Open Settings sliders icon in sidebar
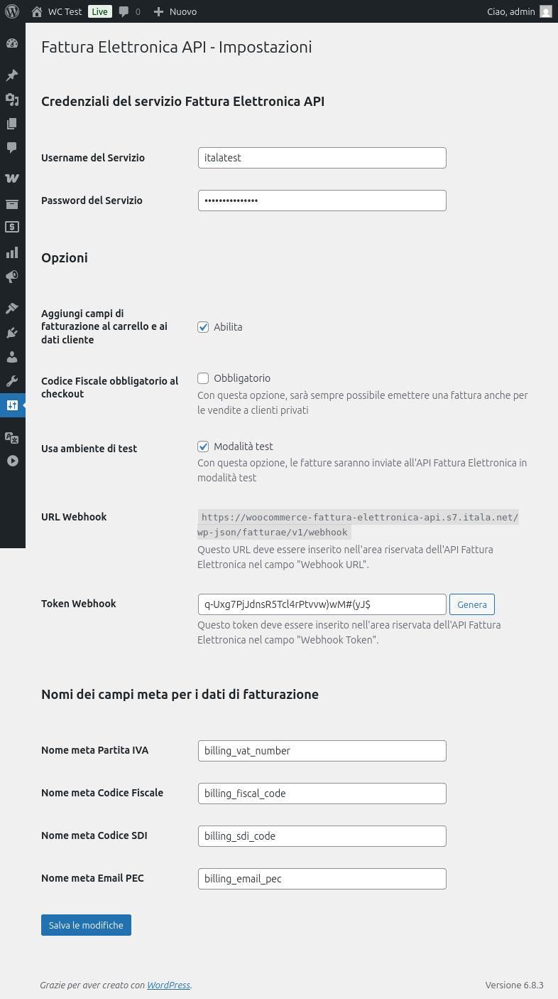The height and width of the screenshot is (999, 558). pyautogui.click(x=11, y=405)
